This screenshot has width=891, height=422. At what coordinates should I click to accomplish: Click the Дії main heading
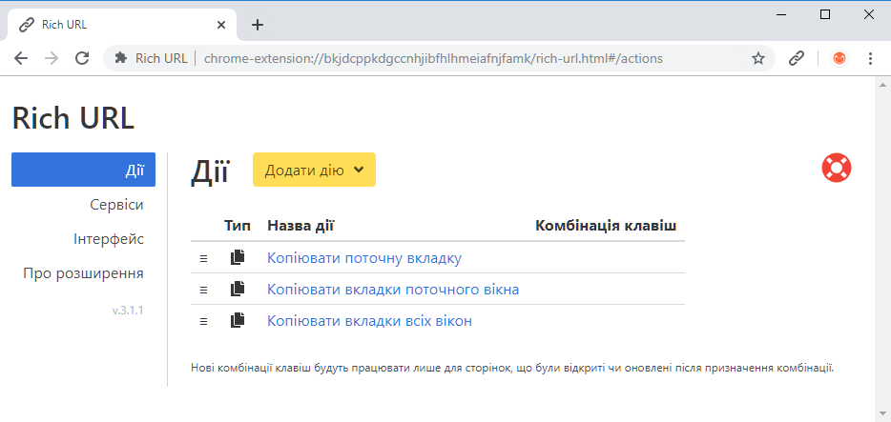209,171
